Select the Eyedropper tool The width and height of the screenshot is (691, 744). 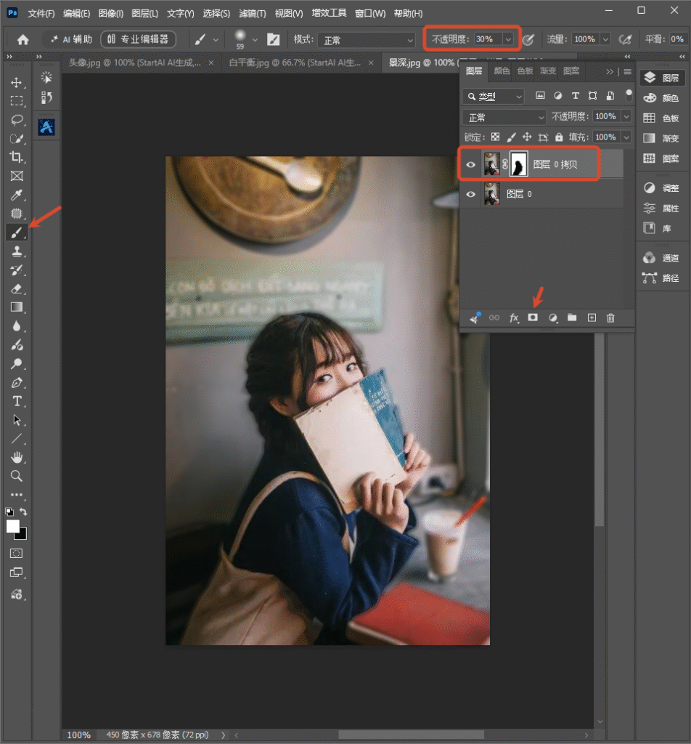[x=17, y=195]
